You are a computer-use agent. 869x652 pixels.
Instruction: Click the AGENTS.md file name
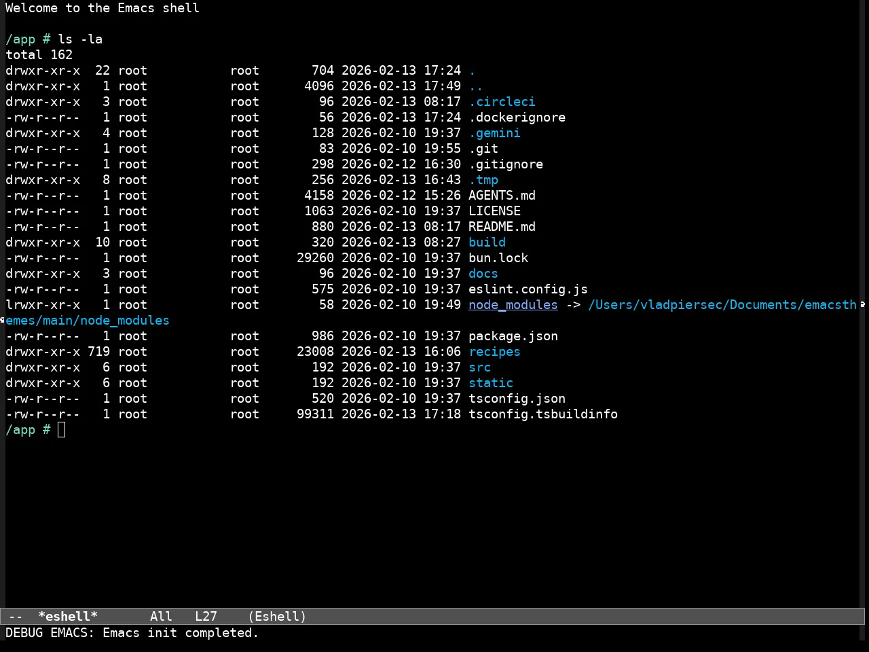coord(502,196)
